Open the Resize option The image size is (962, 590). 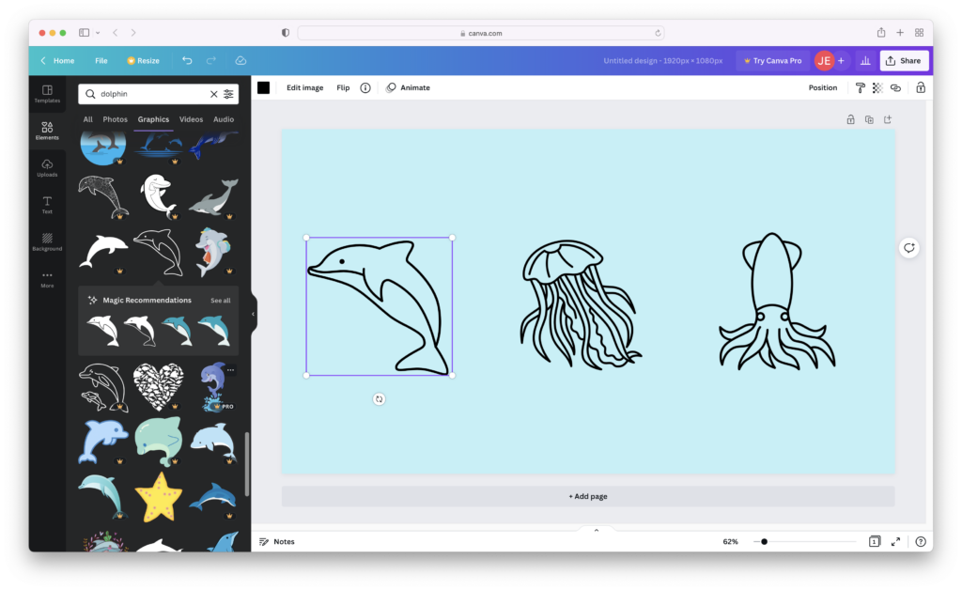(x=143, y=61)
